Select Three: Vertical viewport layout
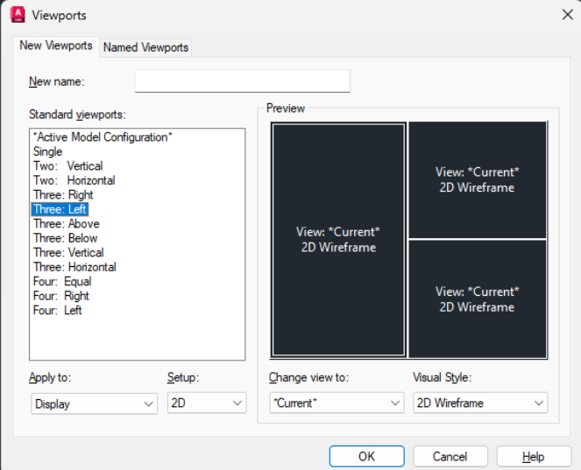Image resolution: width=581 pixels, height=470 pixels. point(68,253)
